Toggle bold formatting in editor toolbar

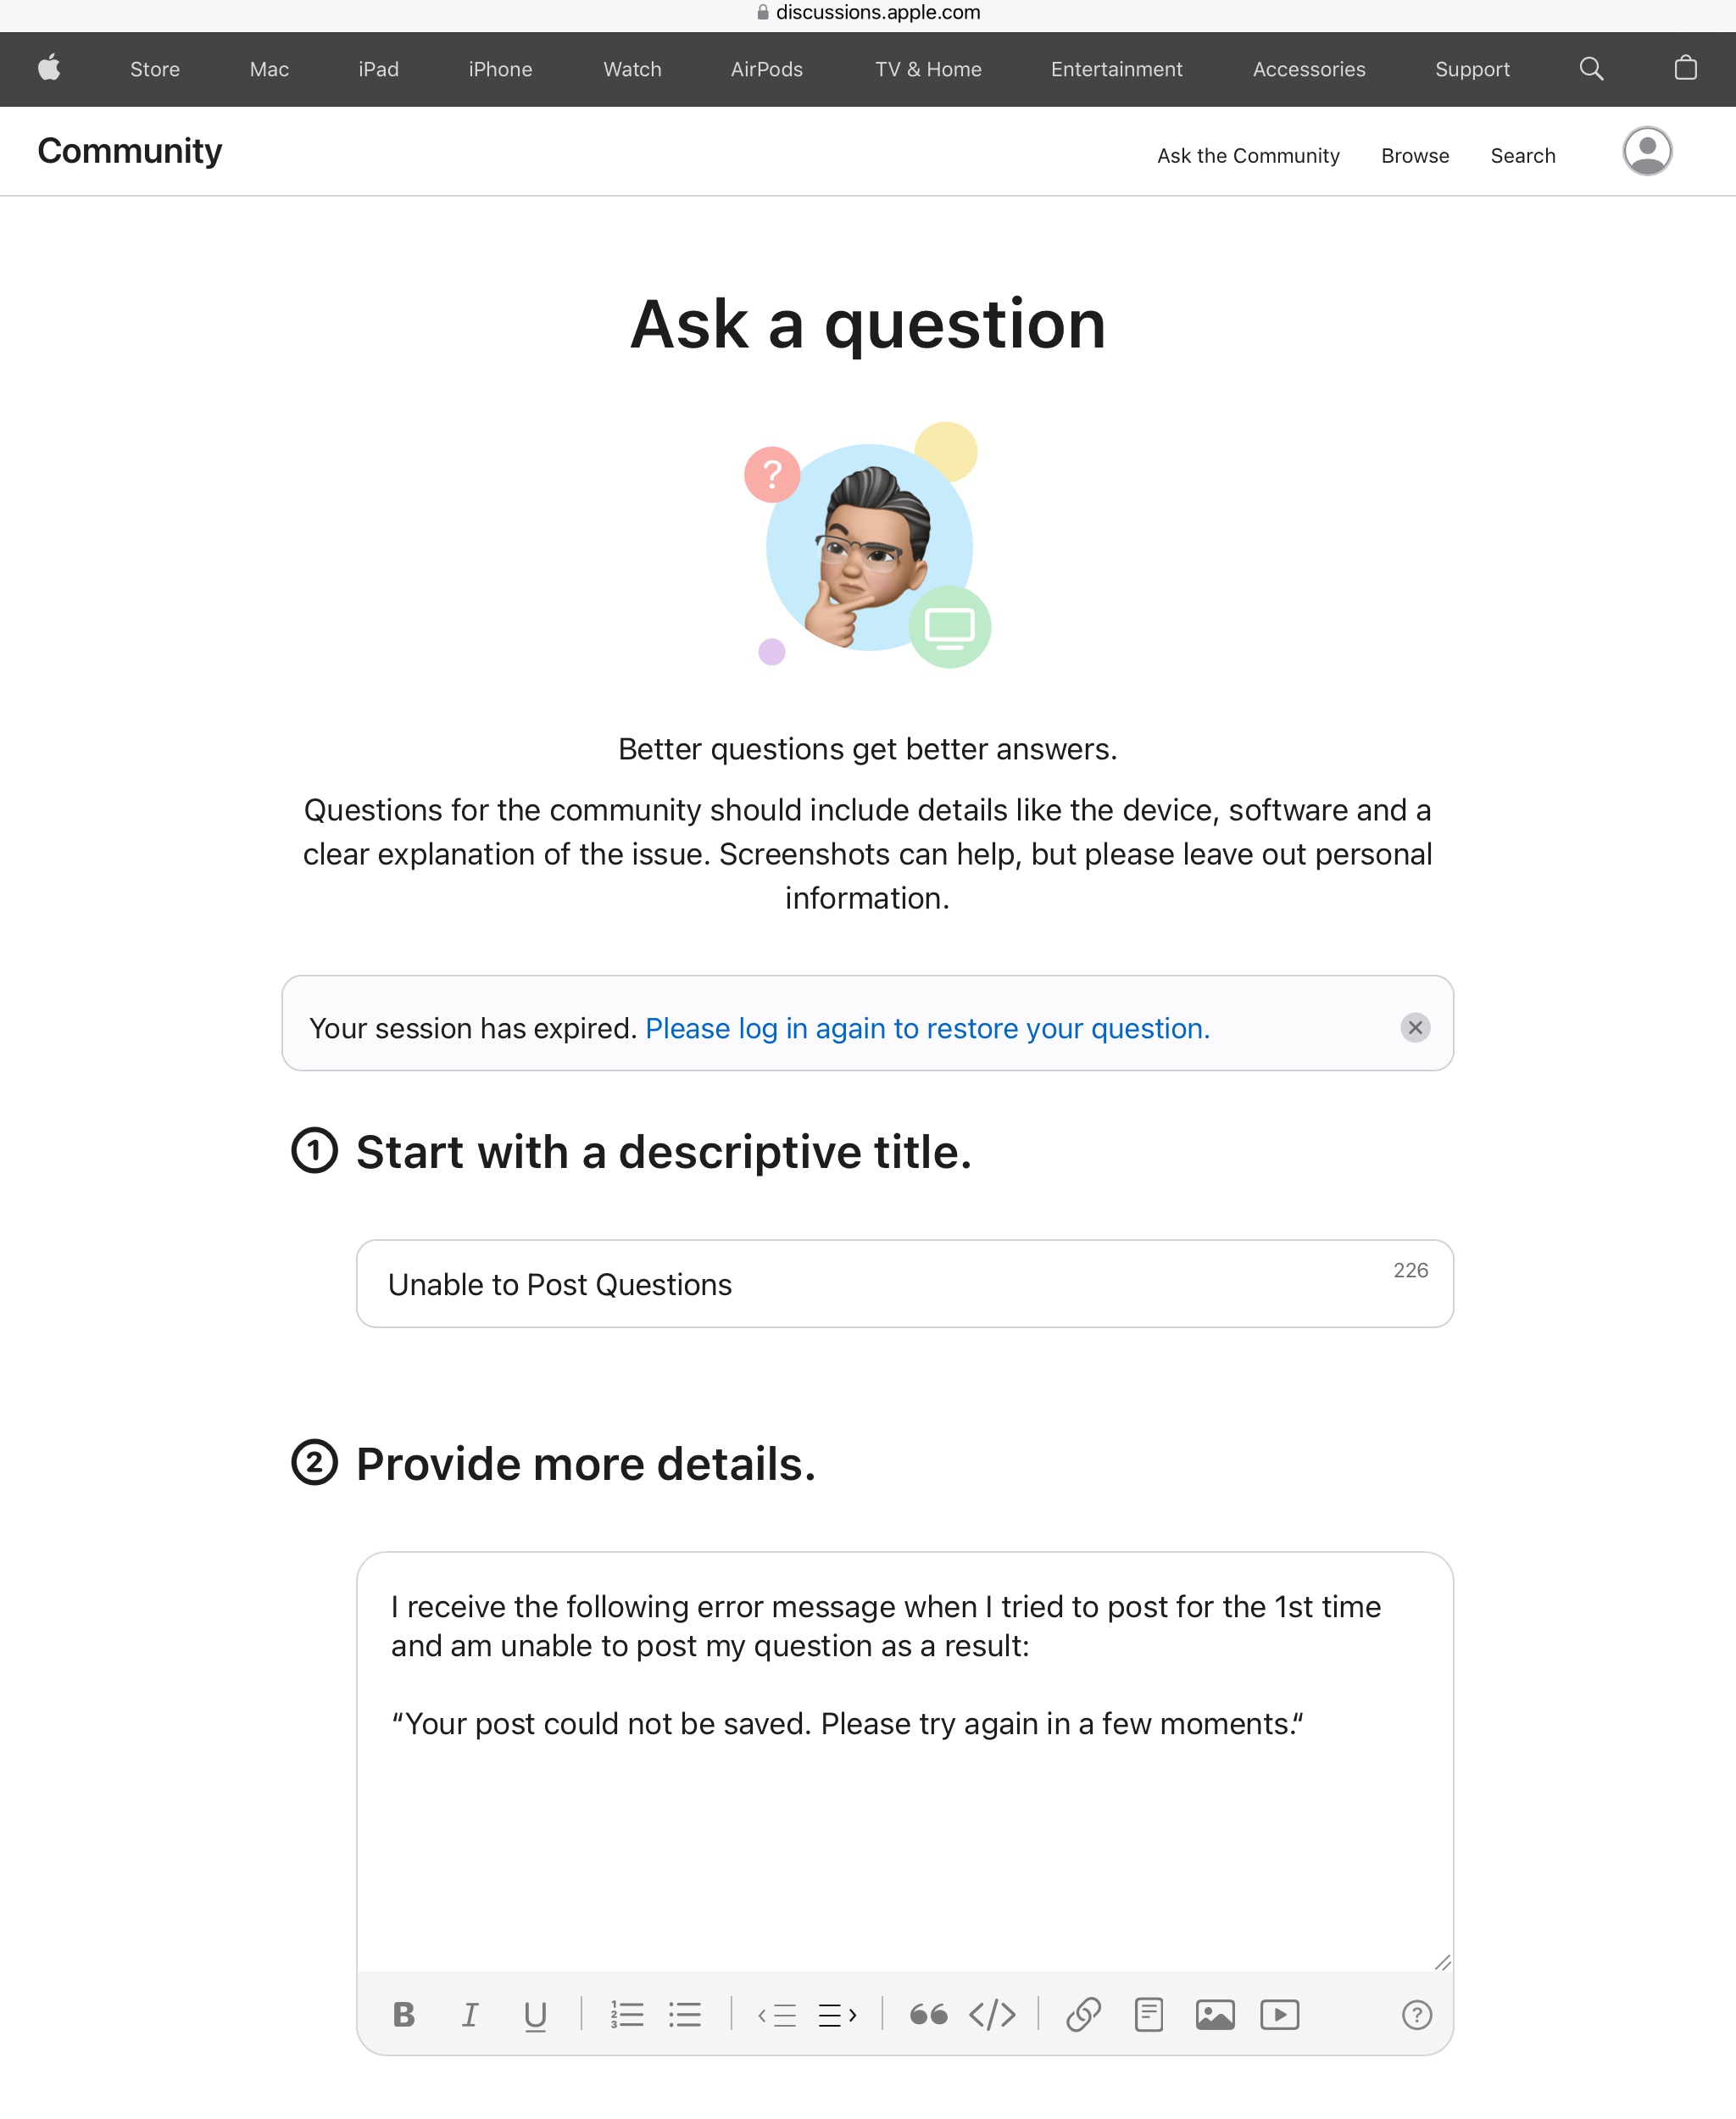(404, 2014)
